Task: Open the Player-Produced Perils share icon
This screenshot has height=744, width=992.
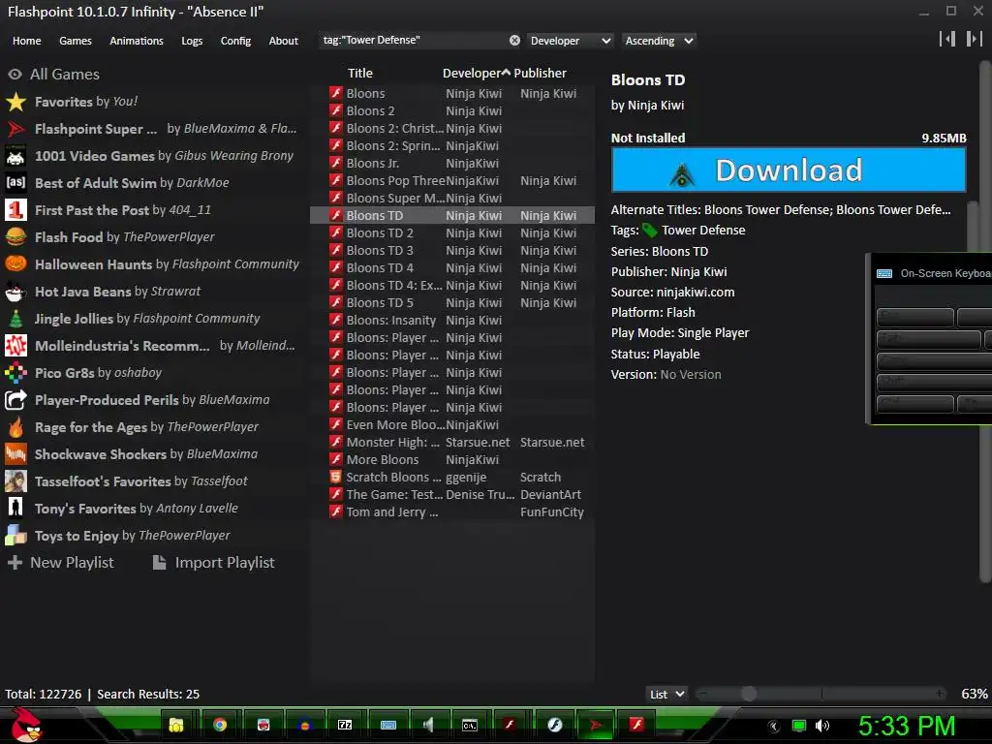Action: click(x=15, y=400)
